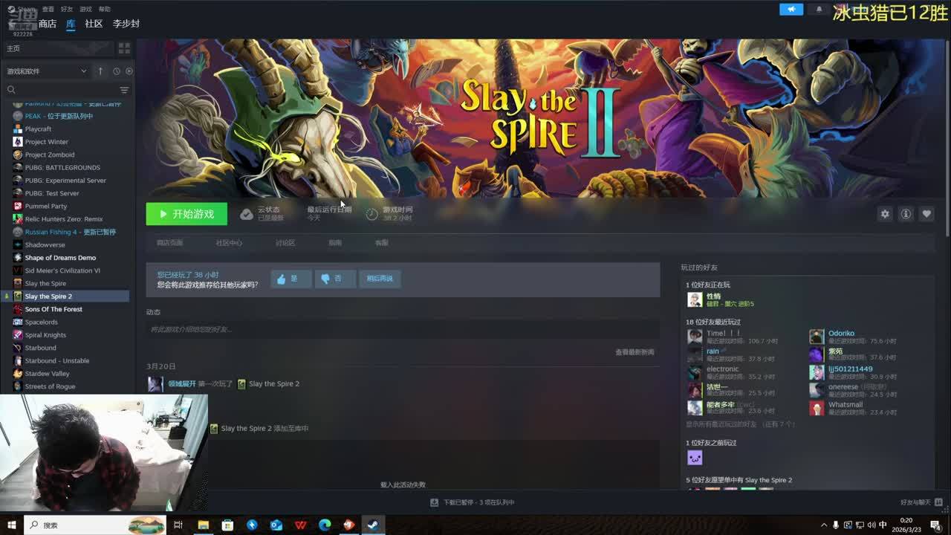Open advanced filter options icon
951x535 pixels.
(x=124, y=90)
